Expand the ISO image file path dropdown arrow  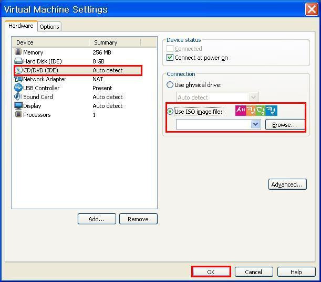pos(255,124)
